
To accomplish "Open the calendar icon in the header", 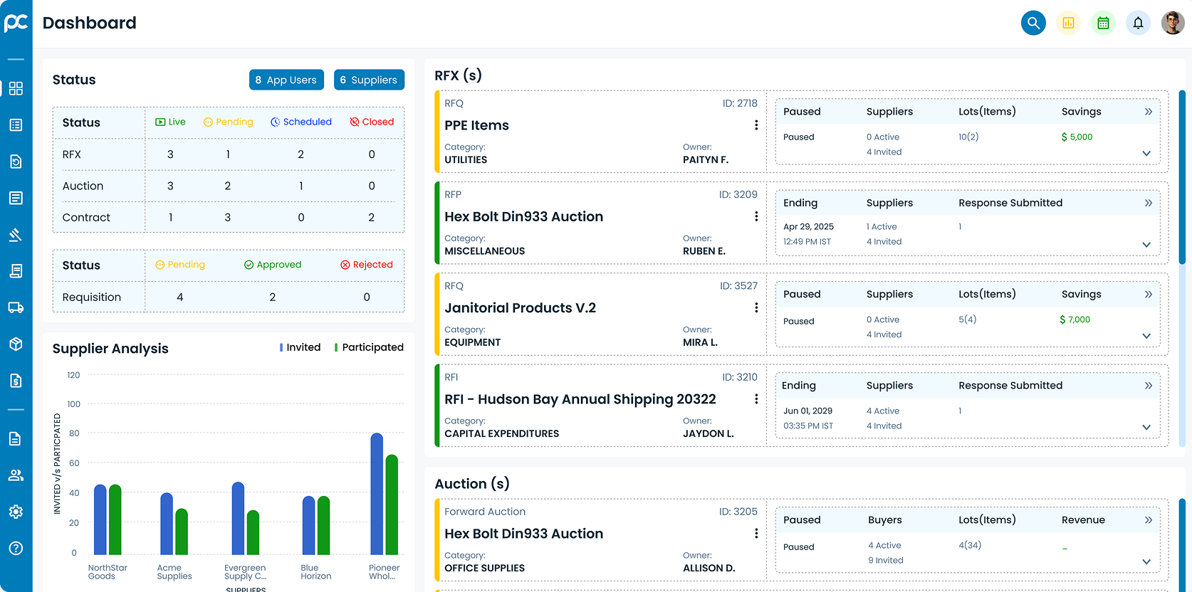I will [x=1103, y=23].
